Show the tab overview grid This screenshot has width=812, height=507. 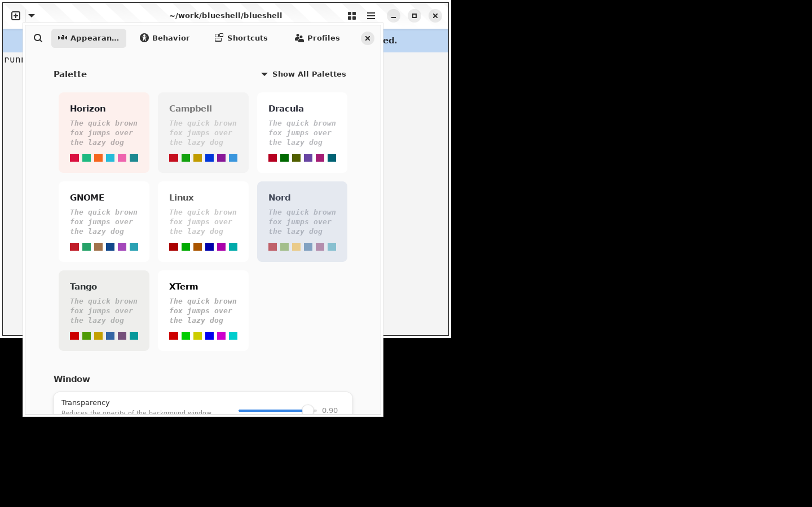pos(352,16)
